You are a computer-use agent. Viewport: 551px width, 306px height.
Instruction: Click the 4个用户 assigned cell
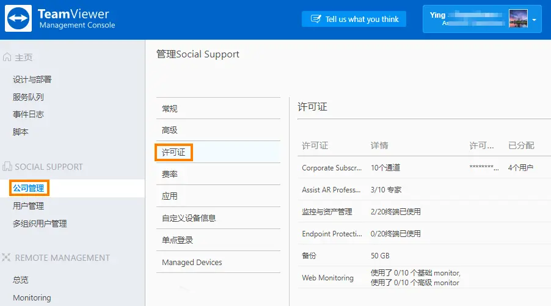pos(521,167)
